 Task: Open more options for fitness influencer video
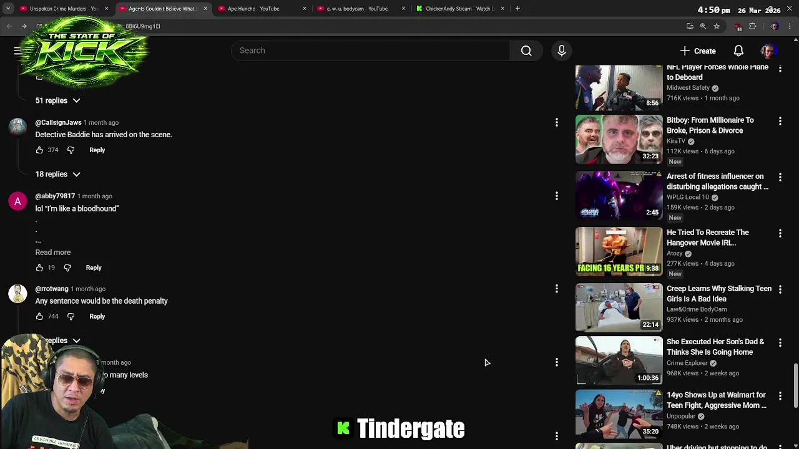click(x=780, y=177)
